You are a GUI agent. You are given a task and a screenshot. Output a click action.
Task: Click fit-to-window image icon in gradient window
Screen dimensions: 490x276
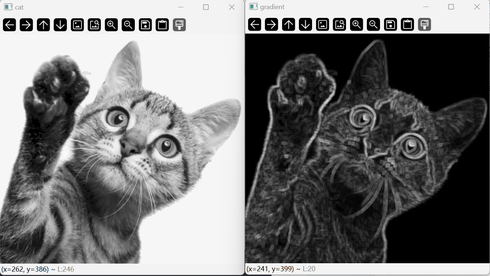(x=339, y=24)
